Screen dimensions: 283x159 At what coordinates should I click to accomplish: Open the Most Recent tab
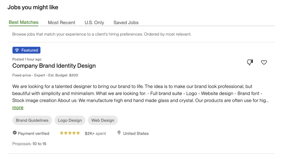coord(61,23)
